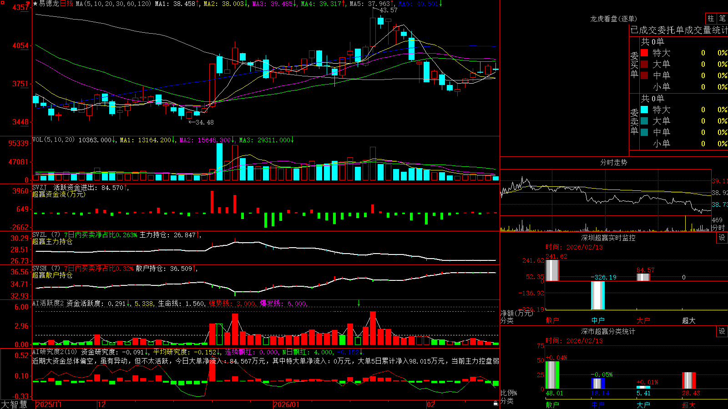
Task: Click the AI活跃度2 indicator title
Action: point(48,303)
